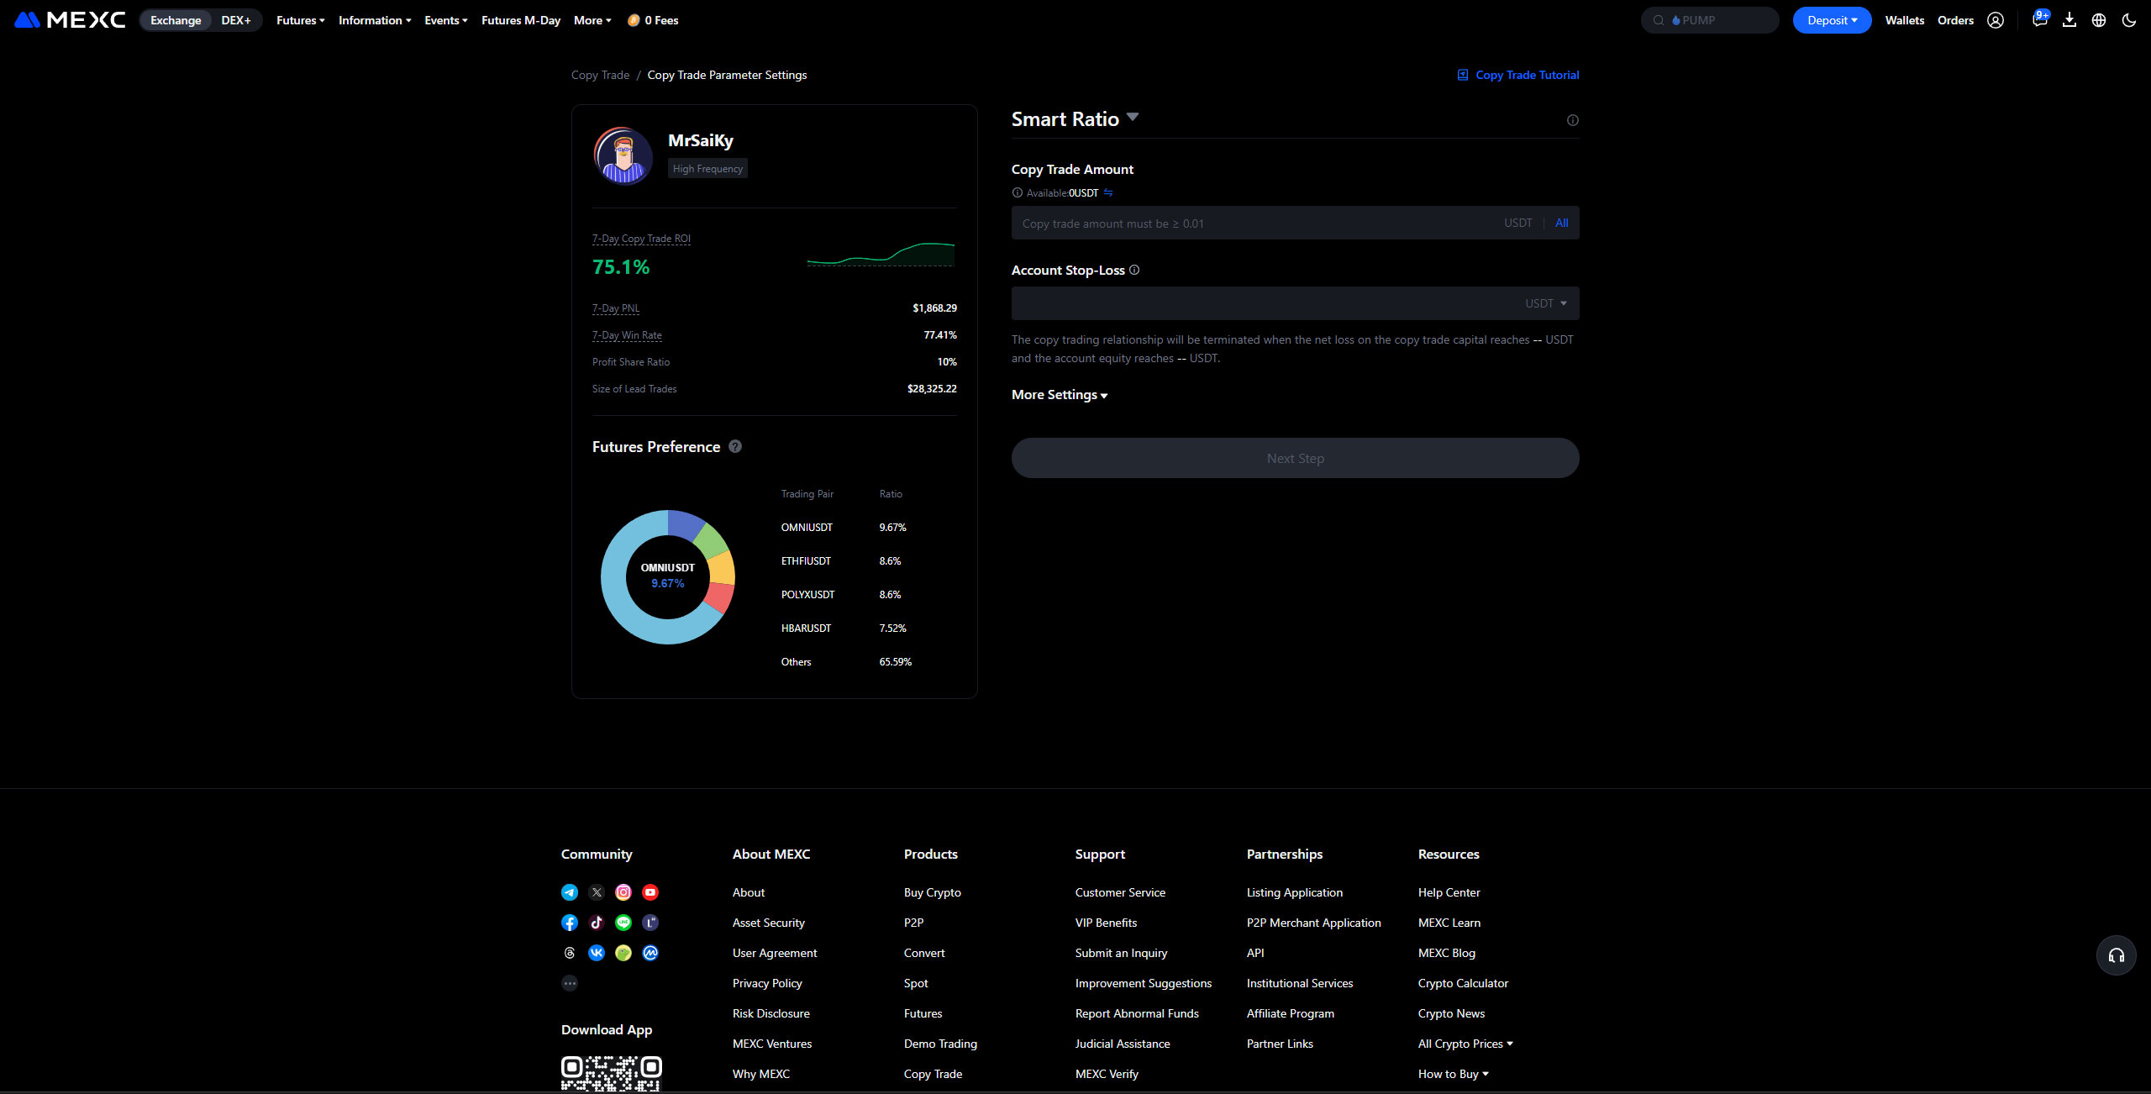
Task: Open the 0 Fees menu item
Action: (653, 20)
